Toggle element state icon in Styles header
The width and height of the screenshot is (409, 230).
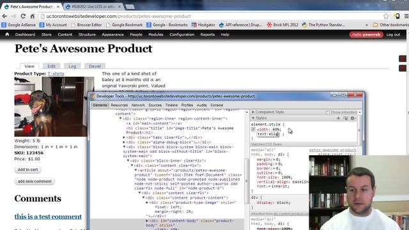(346, 118)
